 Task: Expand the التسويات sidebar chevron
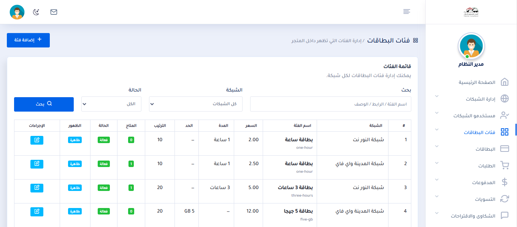coord(437,197)
